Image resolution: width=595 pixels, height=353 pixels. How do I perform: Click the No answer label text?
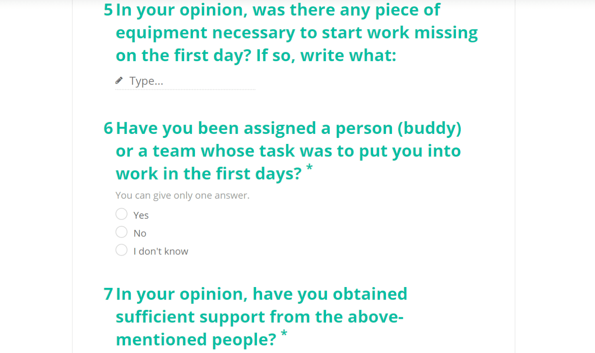point(139,233)
